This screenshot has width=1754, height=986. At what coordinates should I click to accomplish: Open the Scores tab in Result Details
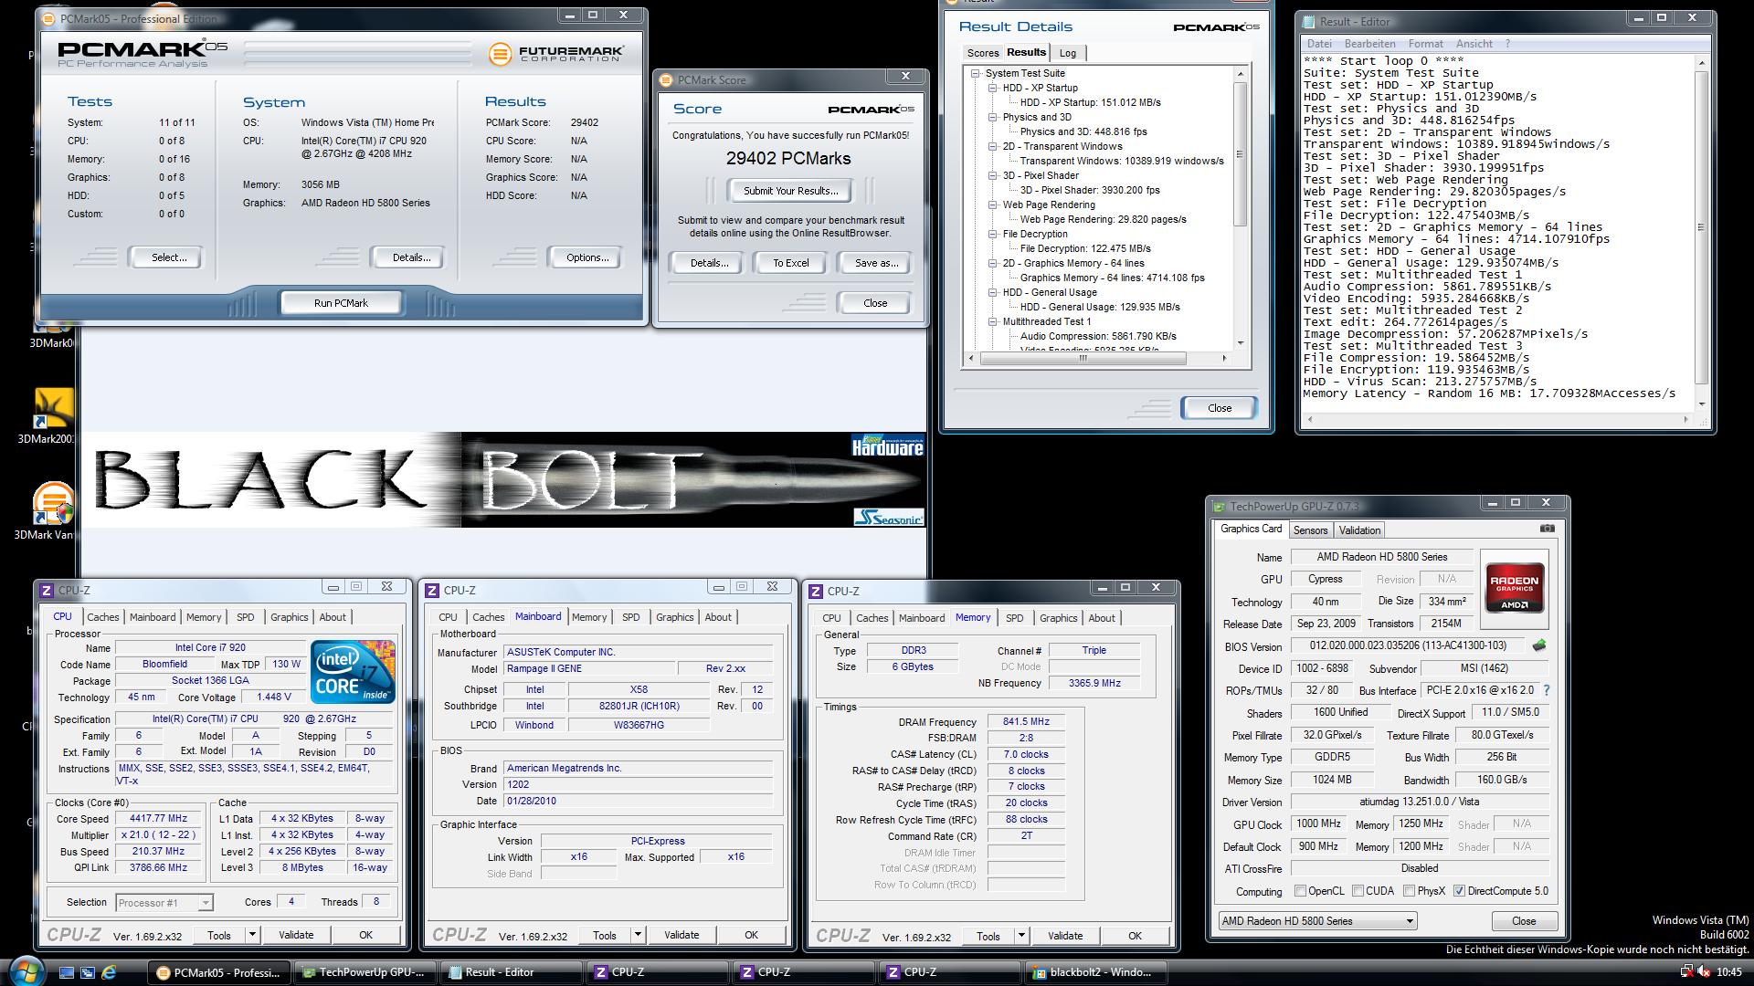[x=983, y=53]
